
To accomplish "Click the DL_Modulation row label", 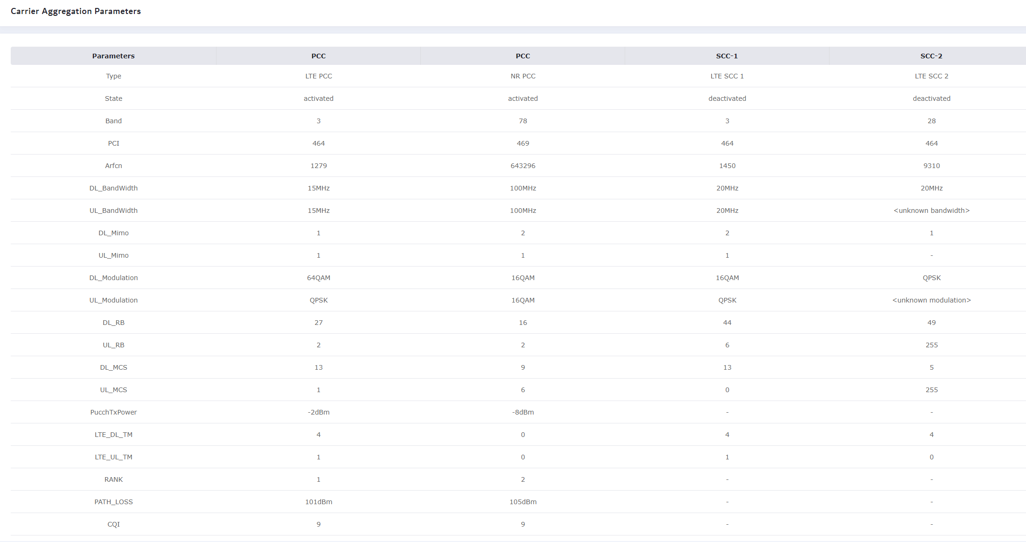I will [x=113, y=278].
